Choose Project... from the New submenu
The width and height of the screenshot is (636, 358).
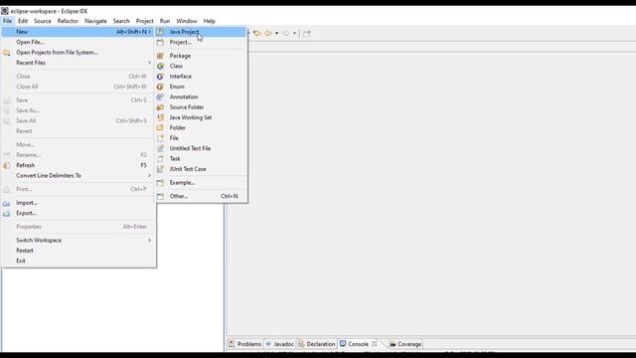(x=201, y=42)
